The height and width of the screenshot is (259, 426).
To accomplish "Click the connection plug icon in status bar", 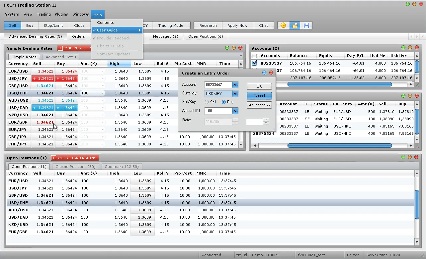I will click(238, 255).
